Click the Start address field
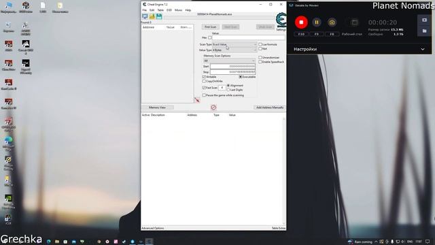Screen dimensions: 435x245 [232, 67]
